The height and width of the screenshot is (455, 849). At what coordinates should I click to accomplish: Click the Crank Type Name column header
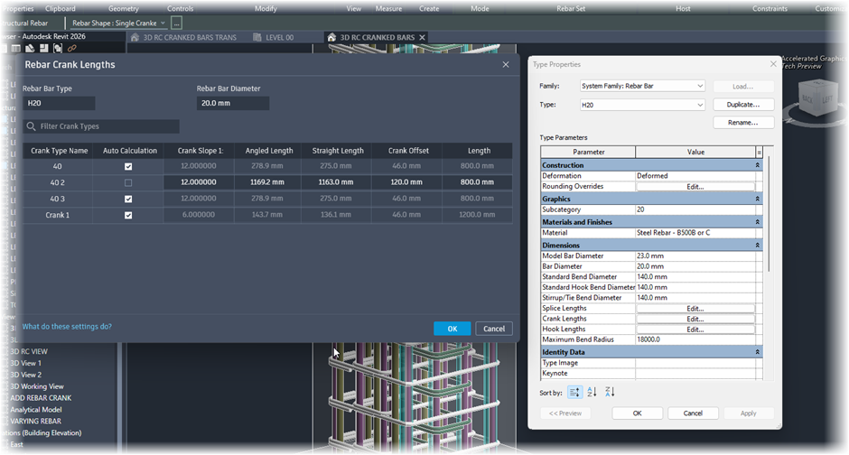(59, 151)
